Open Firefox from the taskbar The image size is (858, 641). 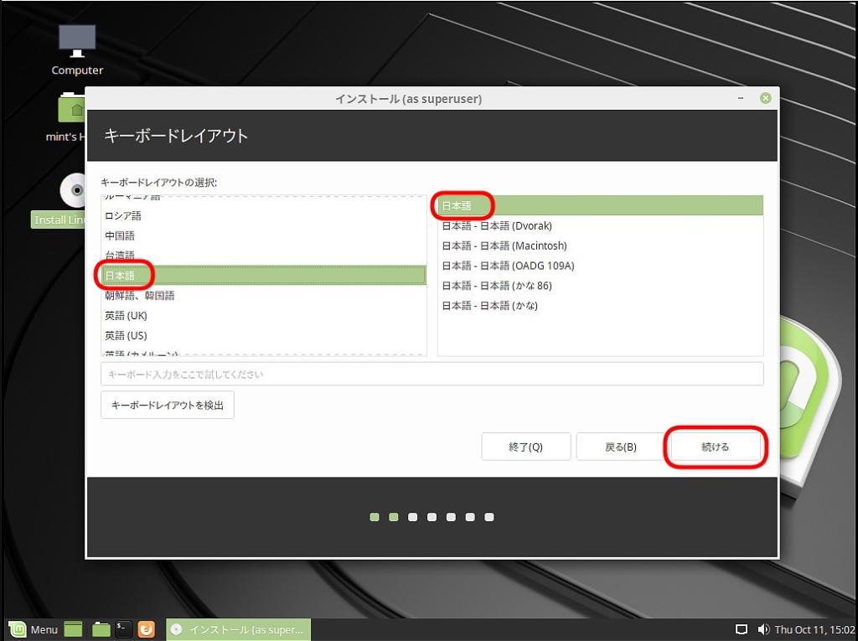point(147,629)
